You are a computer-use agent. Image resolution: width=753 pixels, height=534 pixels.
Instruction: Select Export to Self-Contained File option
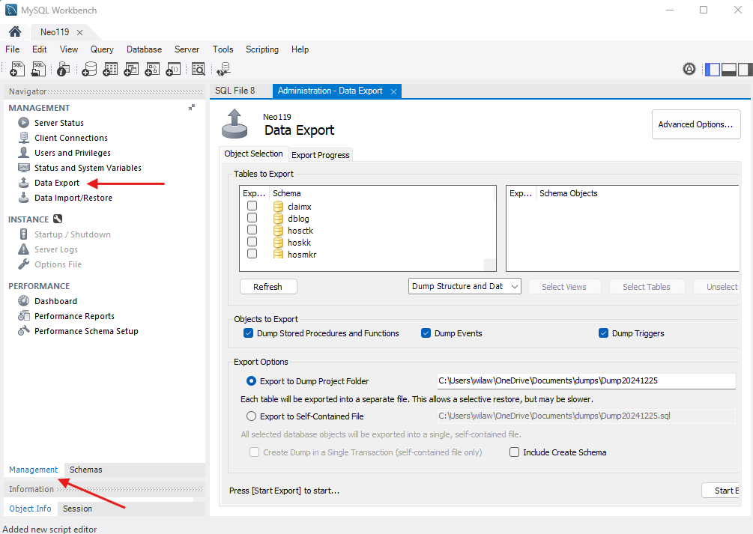(252, 416)
